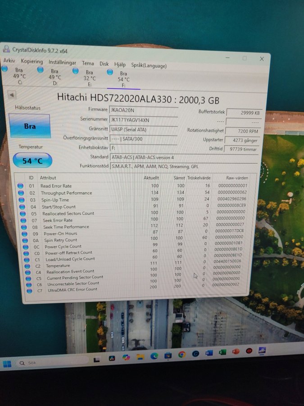304x406 pixels.
Task: Select the Power-On Hours row
Action: click(133, 233)
